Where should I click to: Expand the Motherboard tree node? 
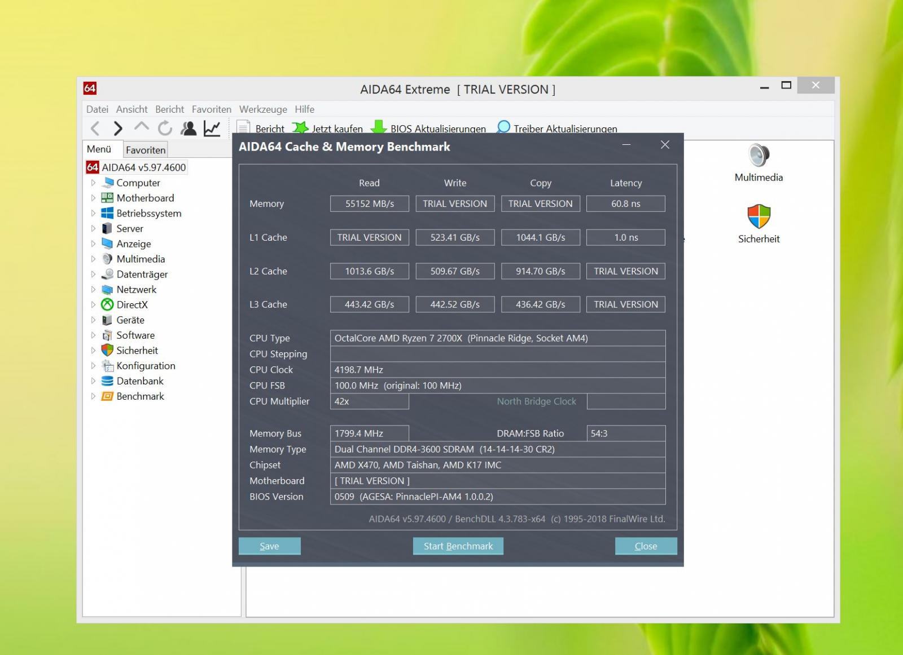[93, 198]
